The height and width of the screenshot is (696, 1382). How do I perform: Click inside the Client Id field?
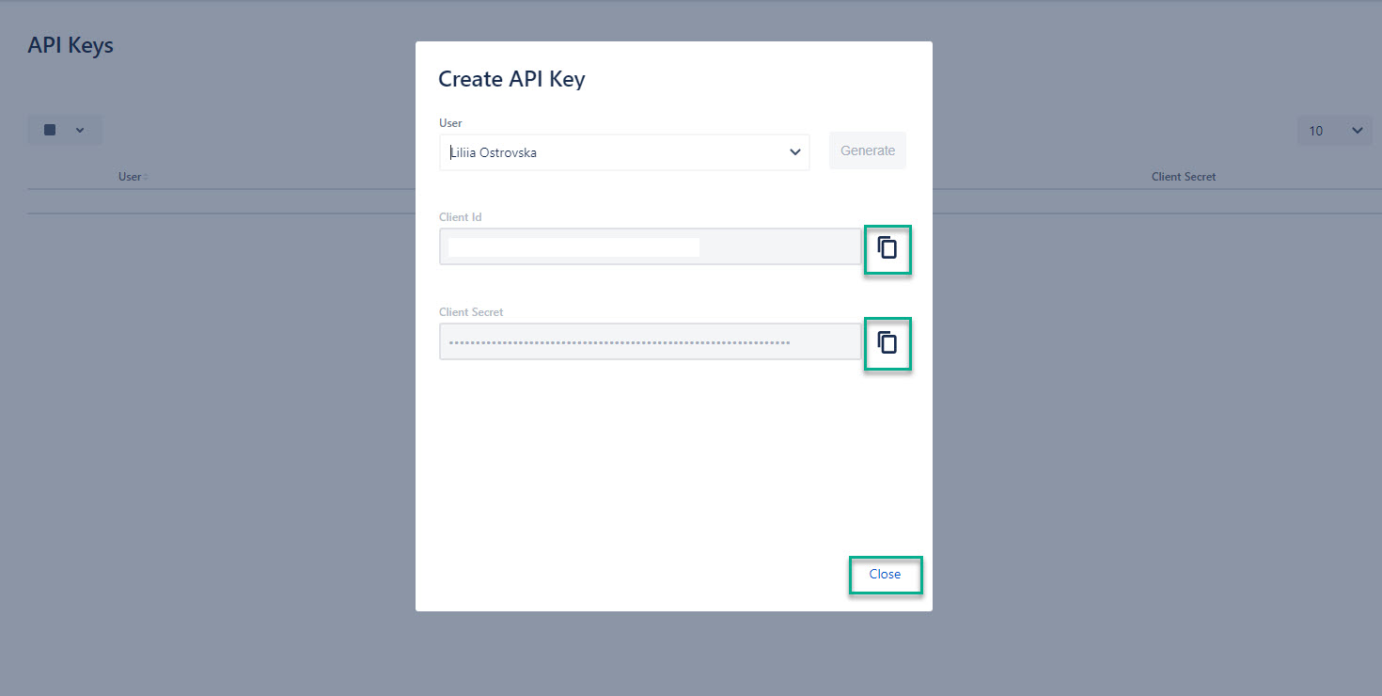tap(649, 247)
